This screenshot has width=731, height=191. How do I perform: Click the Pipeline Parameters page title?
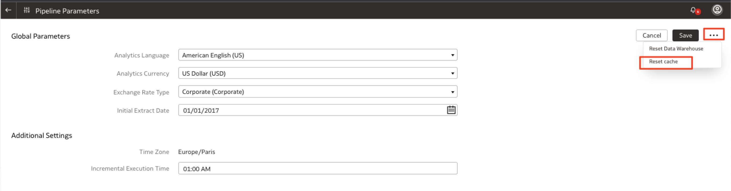67,11
